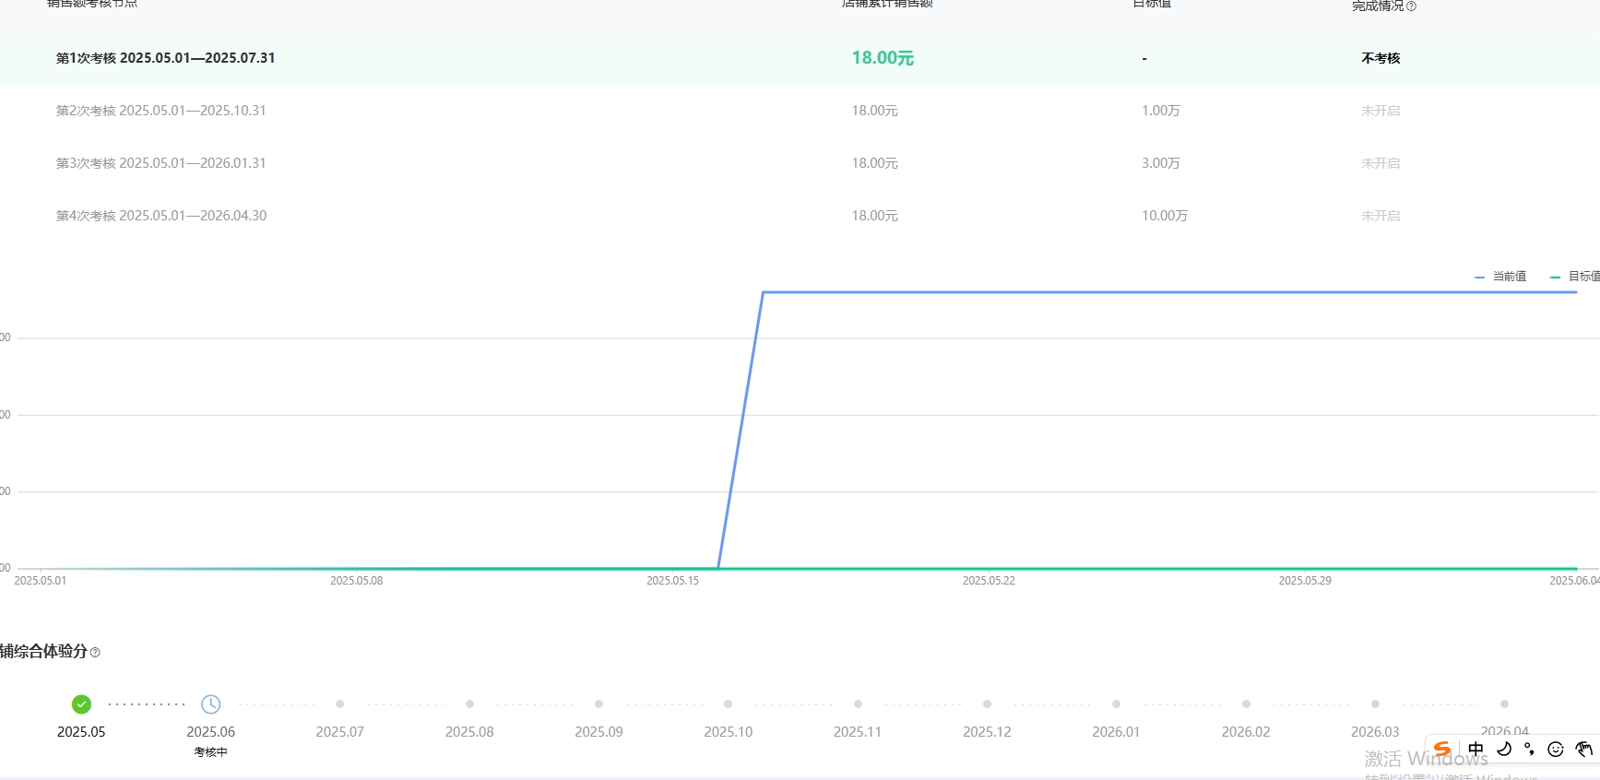Click the moon icon in IME toolbar
The height and width of the screenshot is (780, 1600).
(1504, 749)
